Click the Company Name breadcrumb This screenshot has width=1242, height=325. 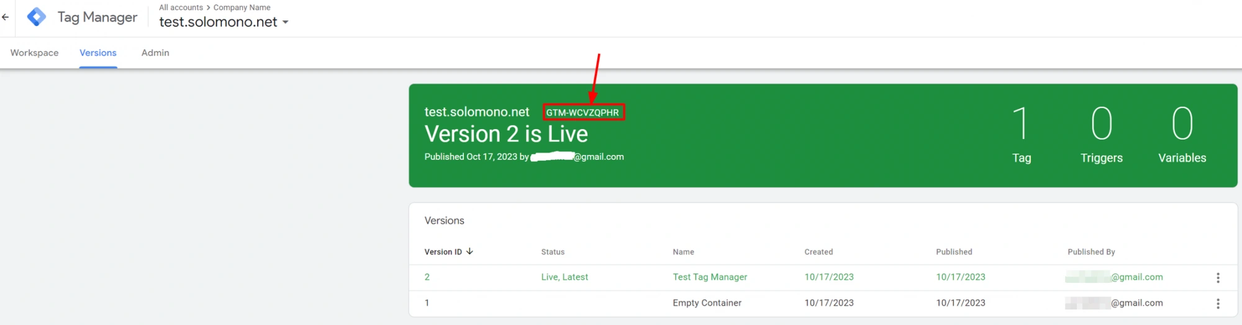point(242,7)
